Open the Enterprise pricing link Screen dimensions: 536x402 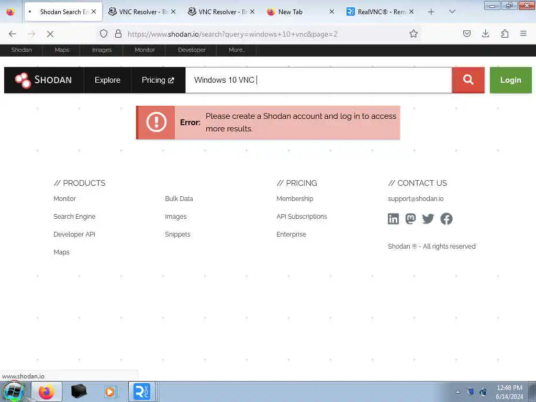pos(291,234)
